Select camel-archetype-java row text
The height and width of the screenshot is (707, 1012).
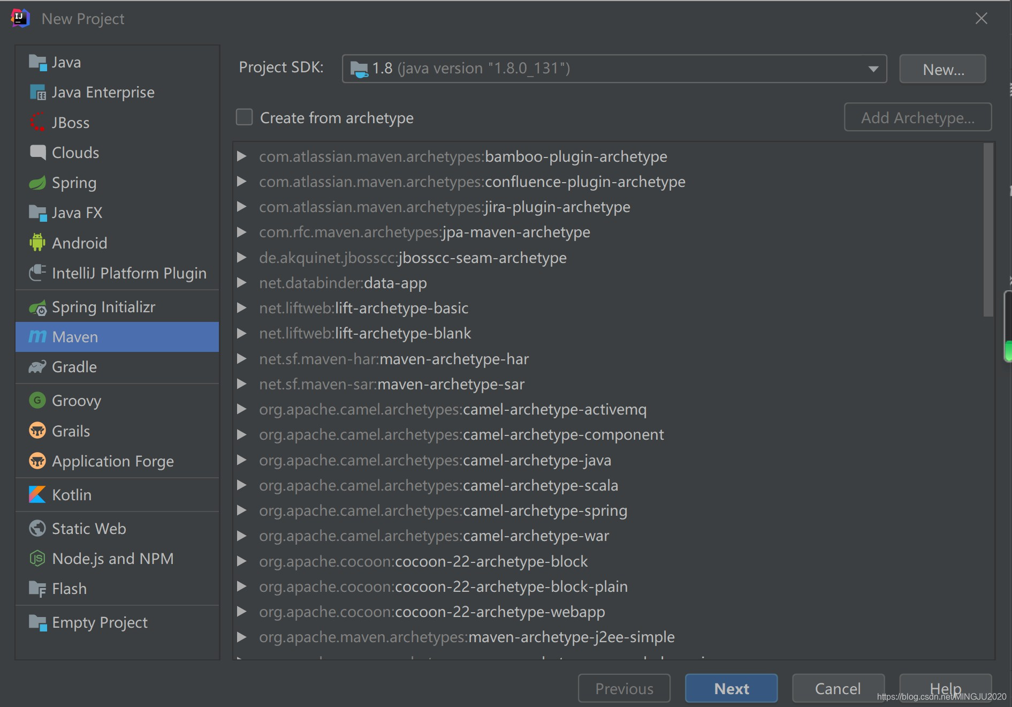435,460
